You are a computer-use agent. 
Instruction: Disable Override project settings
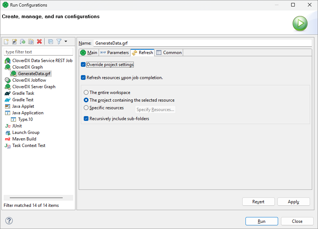(83, 65)
